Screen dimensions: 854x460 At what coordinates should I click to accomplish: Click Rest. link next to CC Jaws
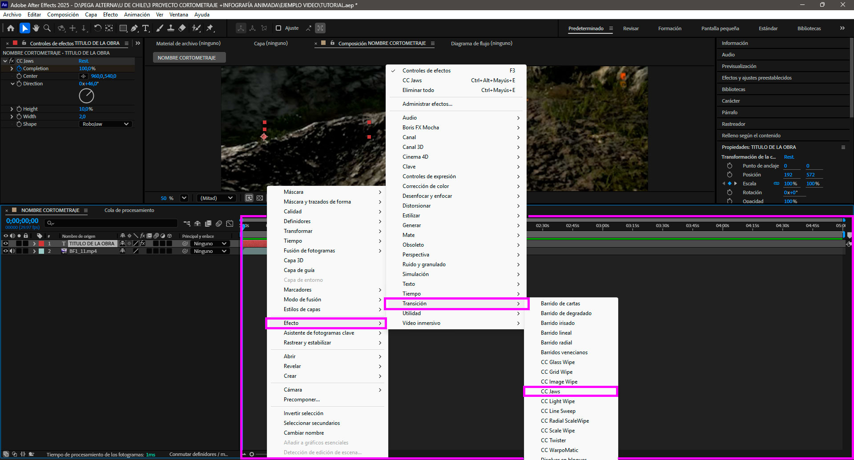[84, 61]
